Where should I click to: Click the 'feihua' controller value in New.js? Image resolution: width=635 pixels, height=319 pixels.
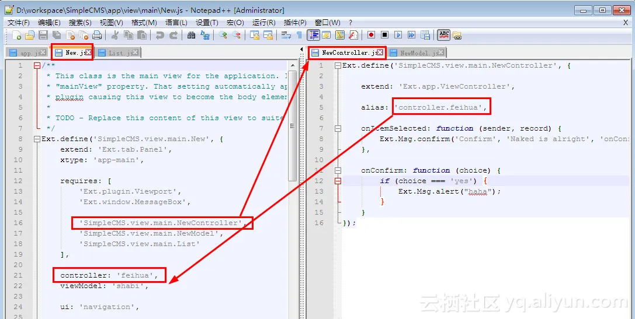[135, 275]
